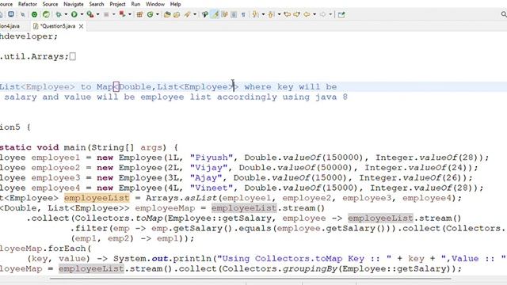The height and width of the screenshot is (285, 507).
Task: Click the Spring Boot dashboard leaf icon
Action: (x=46, y=14)
